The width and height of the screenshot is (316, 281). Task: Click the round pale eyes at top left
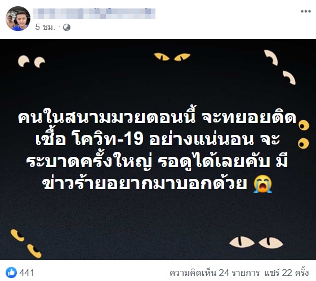click(x=32, y=61)
